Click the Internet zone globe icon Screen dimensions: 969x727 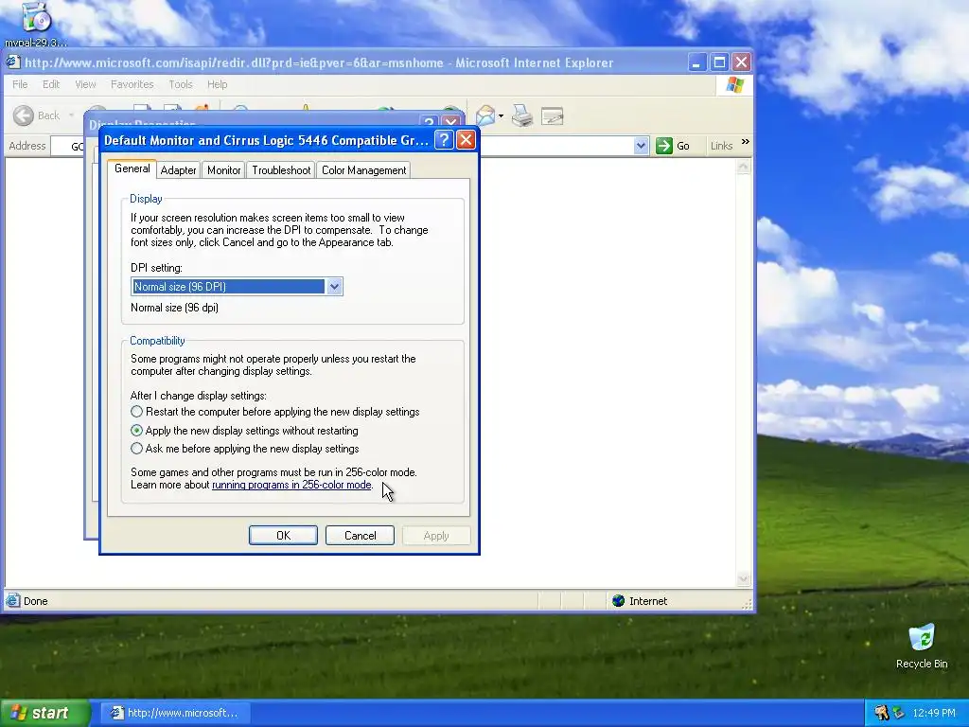click(618, 601)
